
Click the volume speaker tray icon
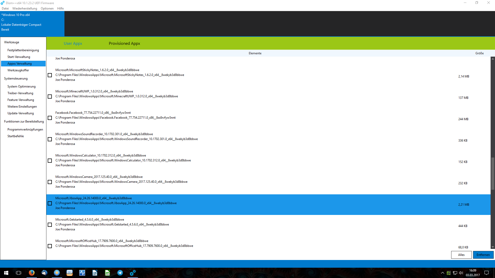point(461,273)
